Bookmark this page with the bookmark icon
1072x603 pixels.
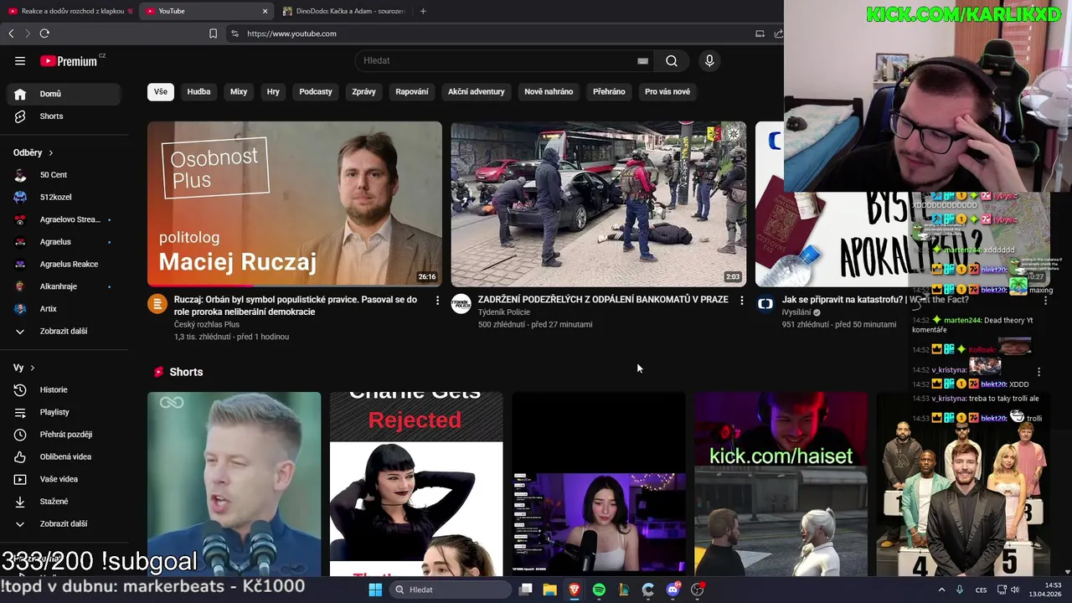click(213, 33)
